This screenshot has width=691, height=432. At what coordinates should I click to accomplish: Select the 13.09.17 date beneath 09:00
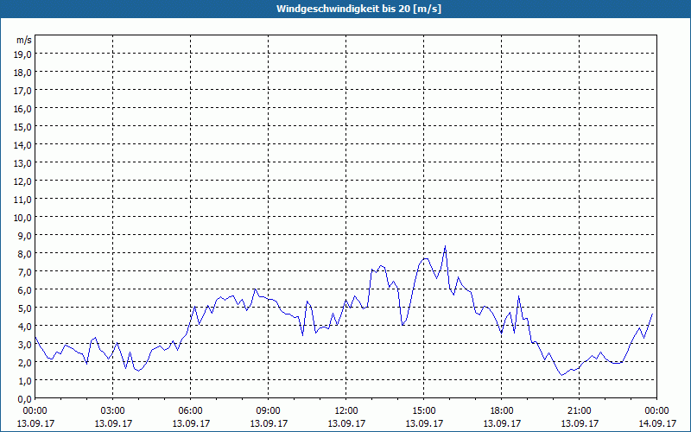pos(269,423)
